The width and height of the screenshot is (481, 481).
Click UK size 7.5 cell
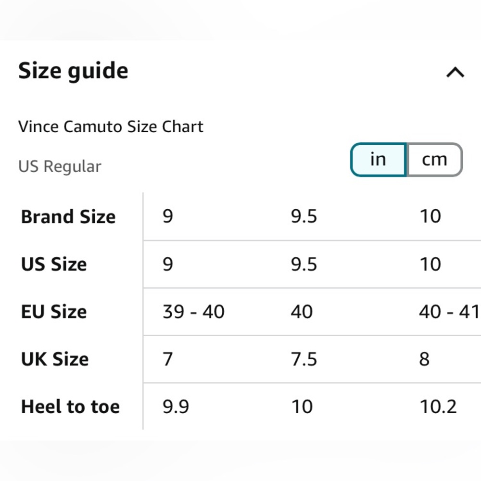304,359
